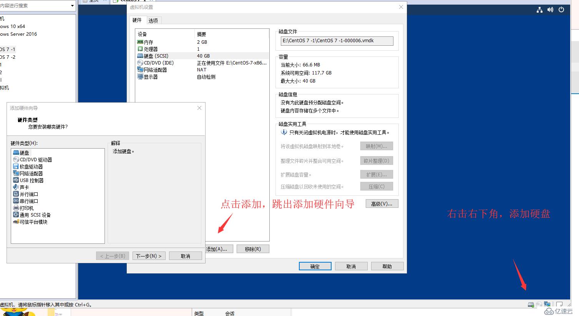Viewport: 579px width, 316px height.
Task: Select 声卡 hardware type
Action: click(x=21, y=187)
